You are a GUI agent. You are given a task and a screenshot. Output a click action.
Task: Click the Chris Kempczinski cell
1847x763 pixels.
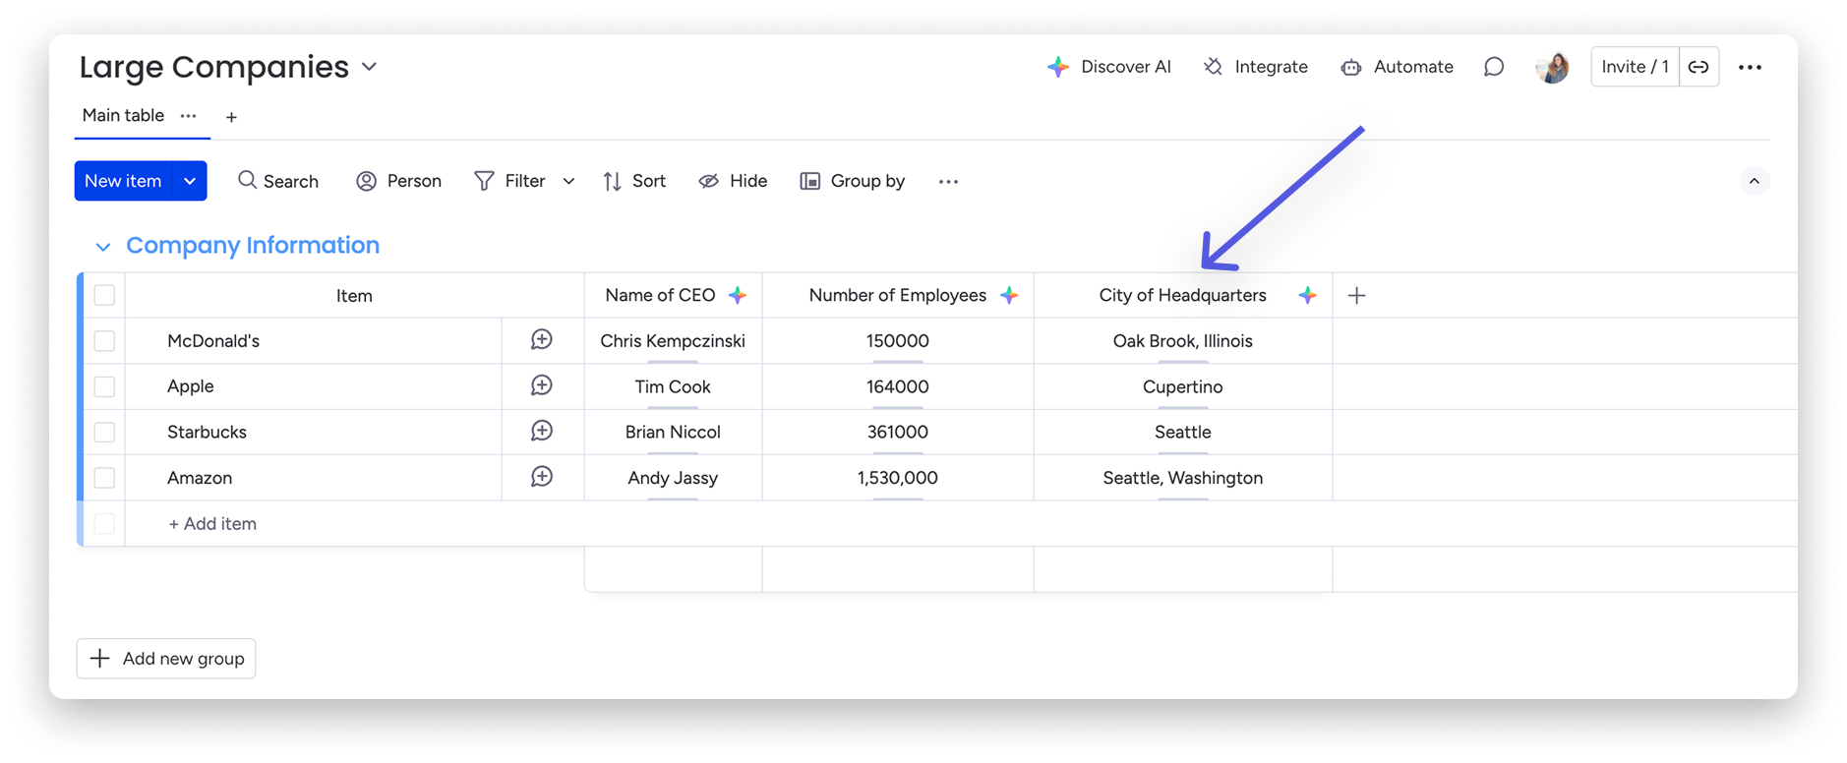[x=674, y=340]
